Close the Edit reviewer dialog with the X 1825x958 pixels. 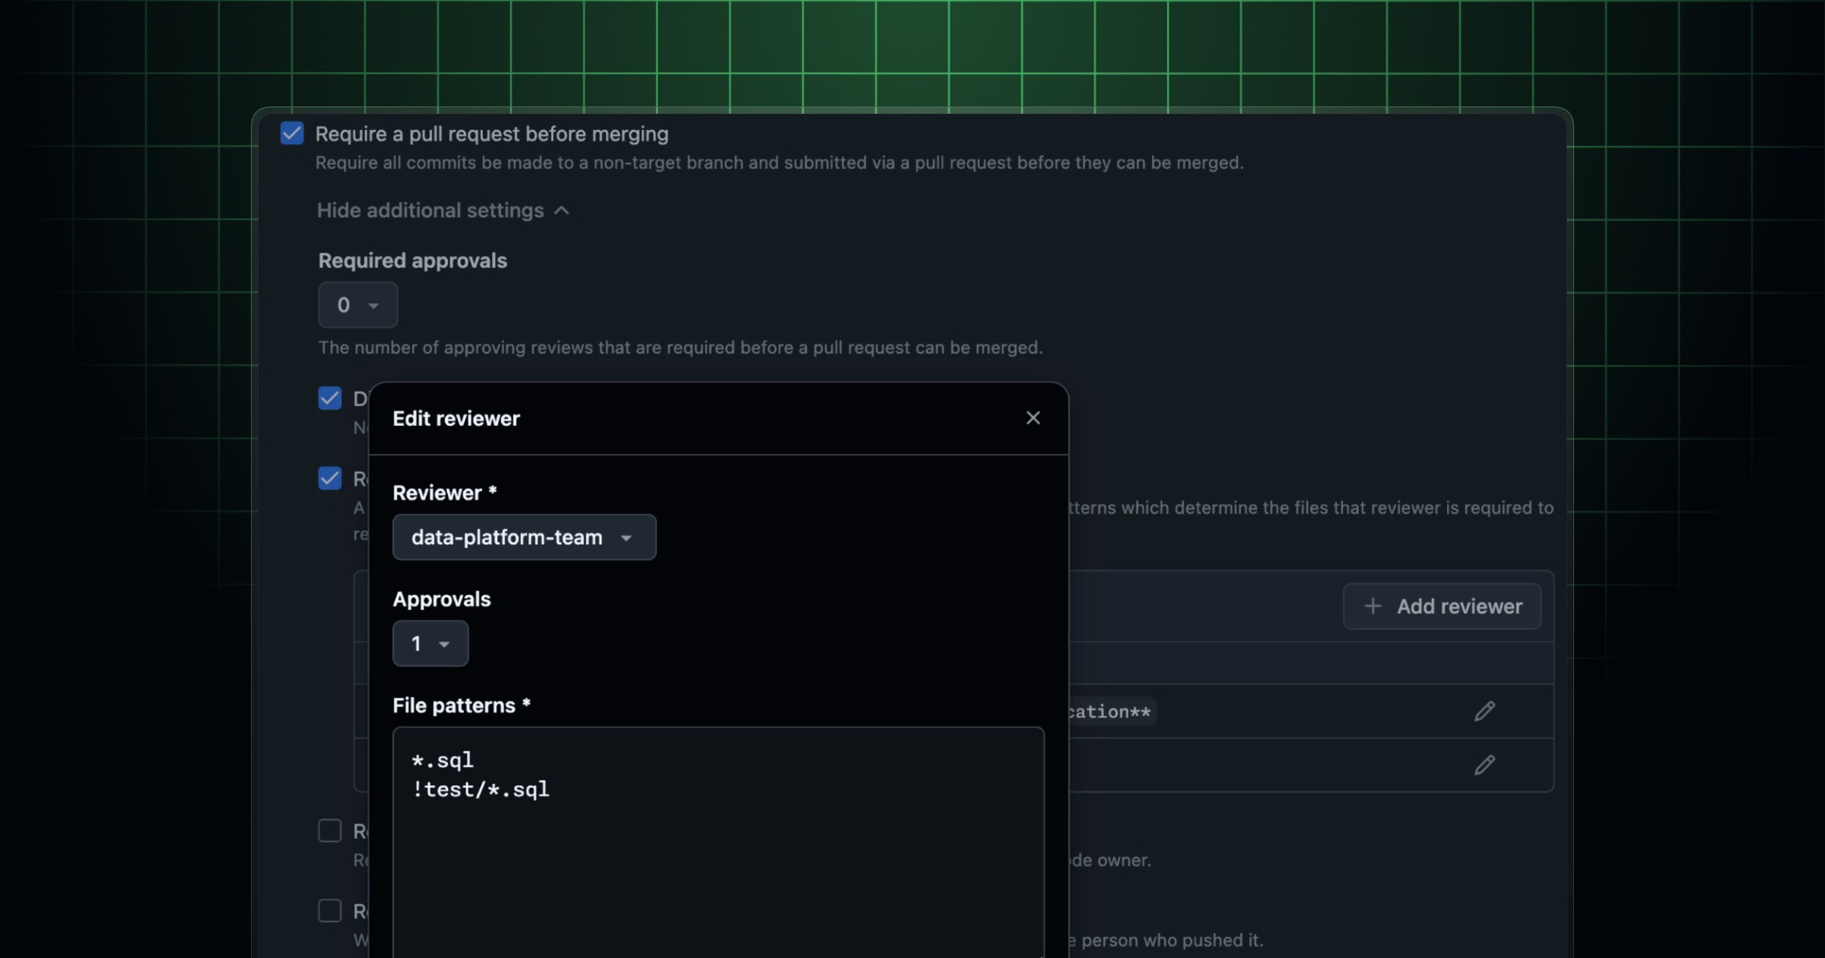pyautogui.click(x=1033, y=417)
